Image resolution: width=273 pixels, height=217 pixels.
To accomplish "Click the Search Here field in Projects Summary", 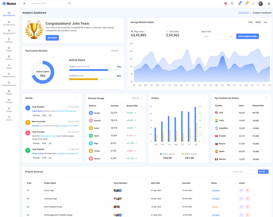I will tap(243, 172).
